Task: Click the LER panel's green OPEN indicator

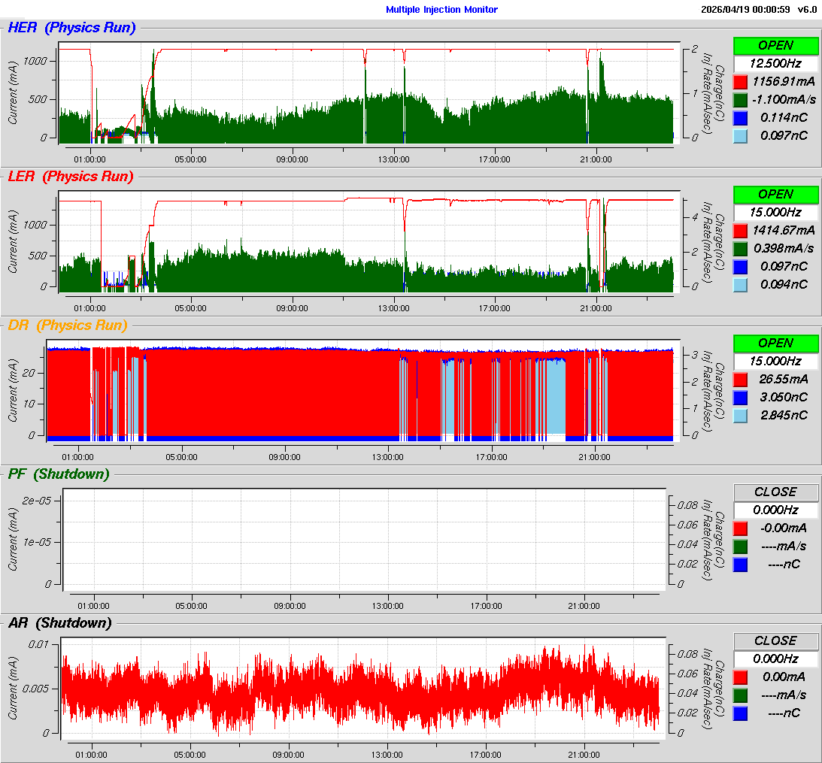Action: coord(775,194)
